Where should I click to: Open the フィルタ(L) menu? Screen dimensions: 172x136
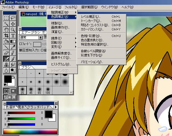[x=71, y=7]
